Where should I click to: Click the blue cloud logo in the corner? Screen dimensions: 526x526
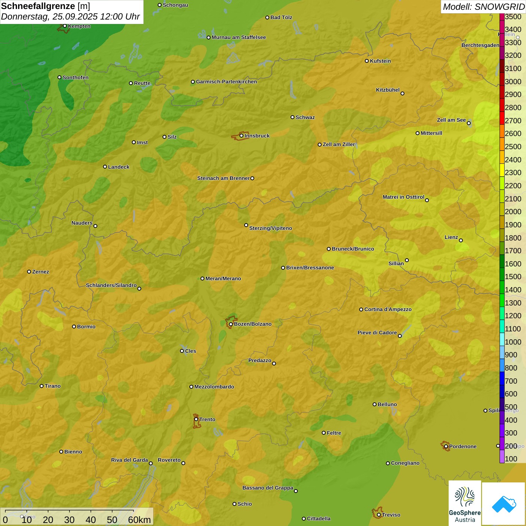tap(504, 503)
